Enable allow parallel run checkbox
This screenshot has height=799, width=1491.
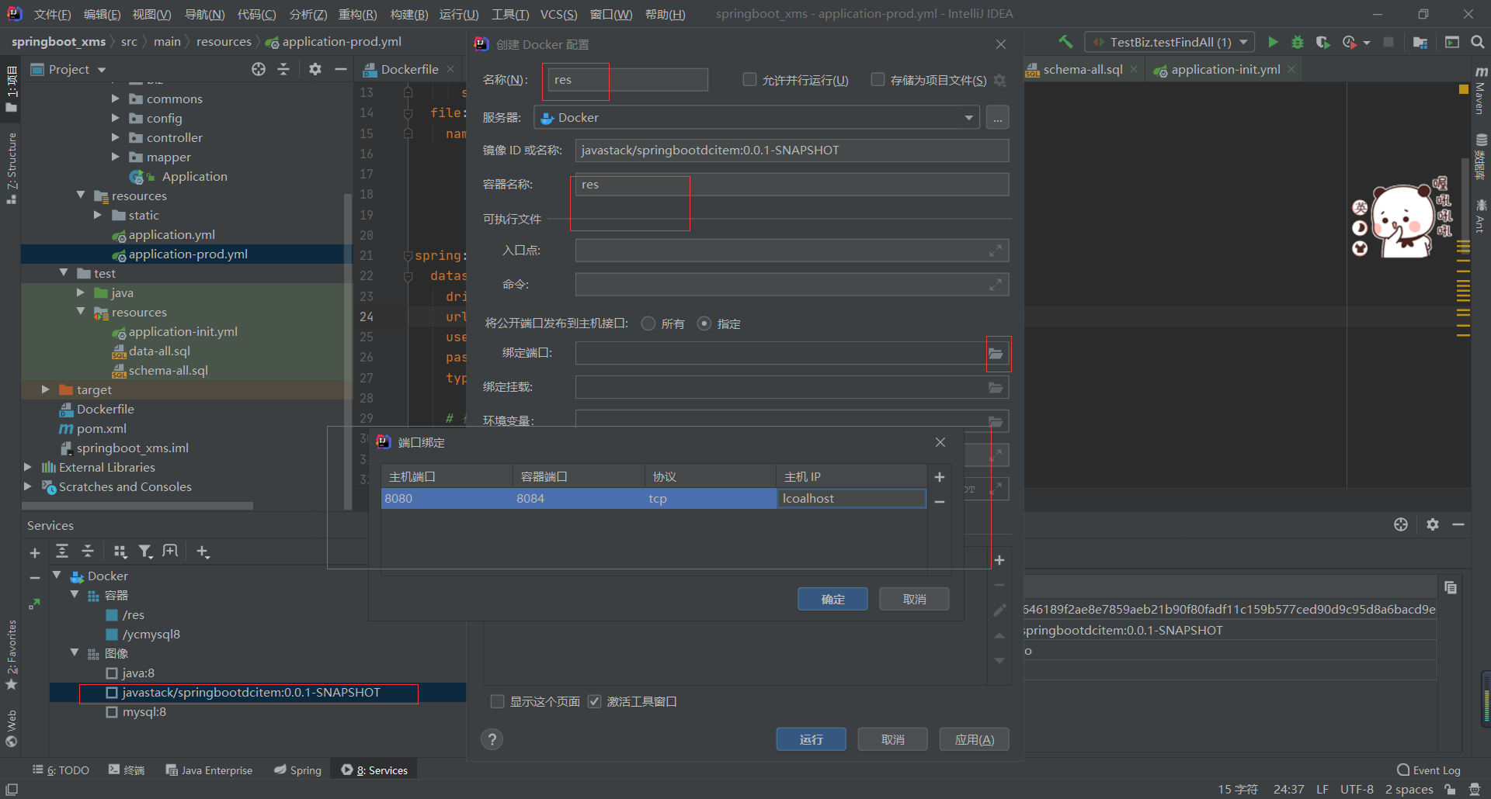[x=749, y=79]
